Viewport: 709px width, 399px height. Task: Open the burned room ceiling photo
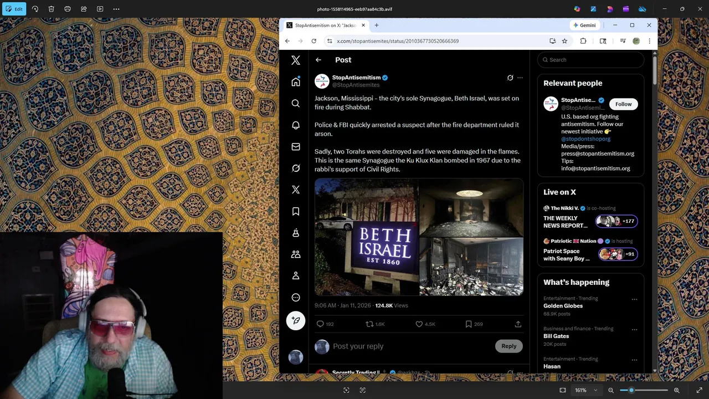471,208
